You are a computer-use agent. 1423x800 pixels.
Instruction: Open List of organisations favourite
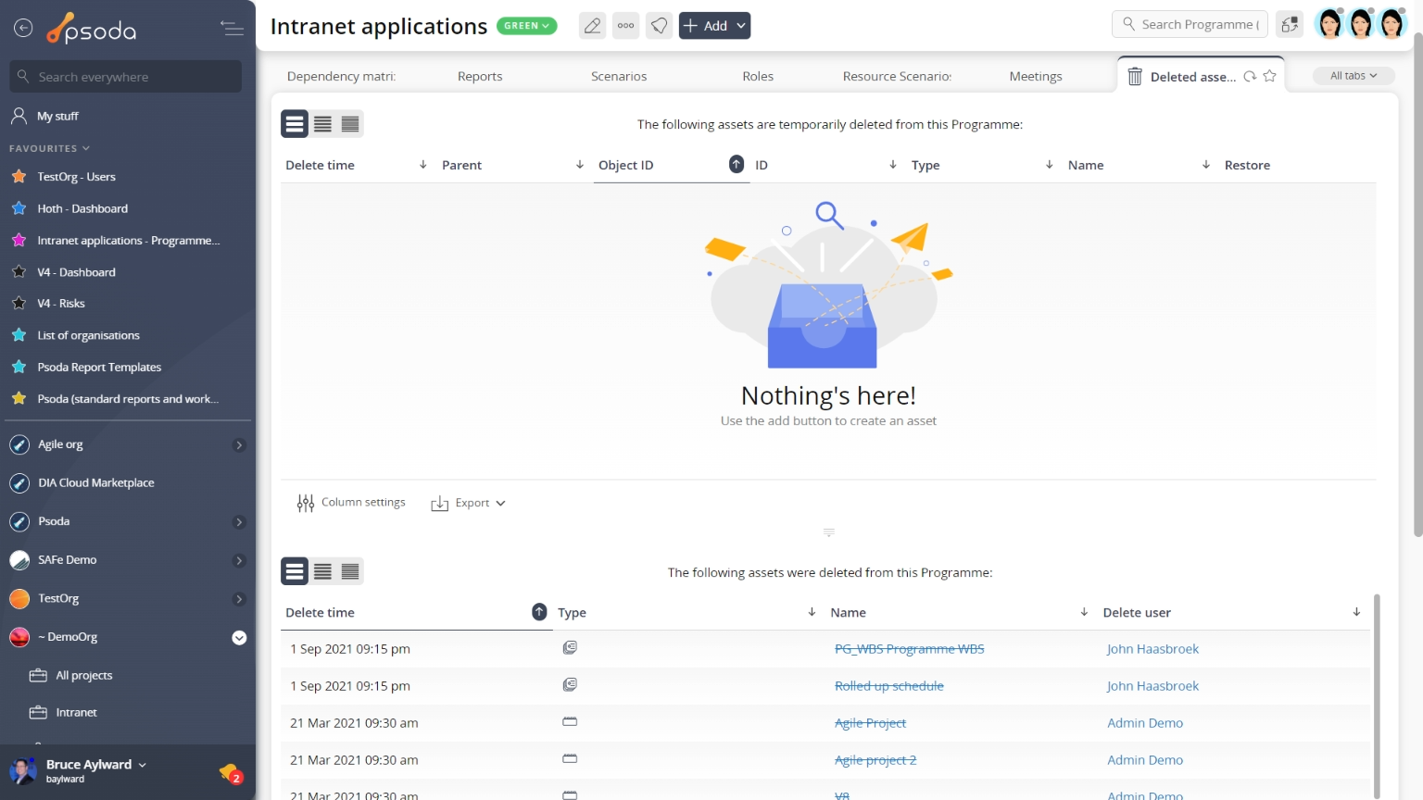pyautogui.click(x=88, y=336)
